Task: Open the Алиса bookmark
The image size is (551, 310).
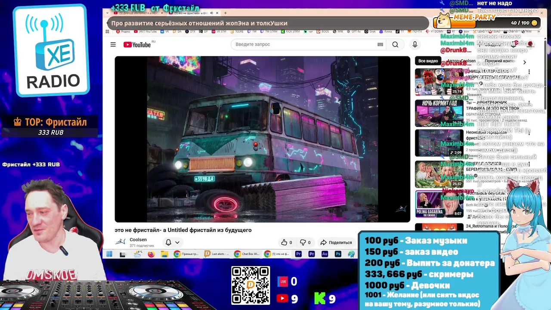Action: click(385, 31)
